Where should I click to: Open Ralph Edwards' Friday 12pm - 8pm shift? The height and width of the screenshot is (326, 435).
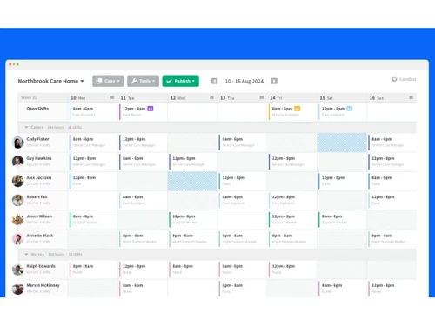(292, 269)
